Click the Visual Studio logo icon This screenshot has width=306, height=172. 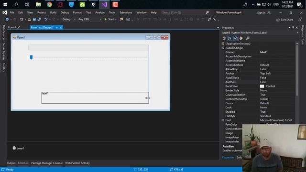click(5, 12)
